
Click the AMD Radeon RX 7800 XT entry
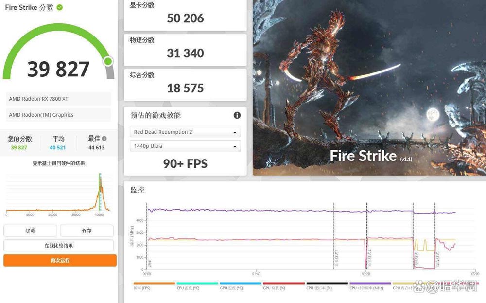pos(59,99)
